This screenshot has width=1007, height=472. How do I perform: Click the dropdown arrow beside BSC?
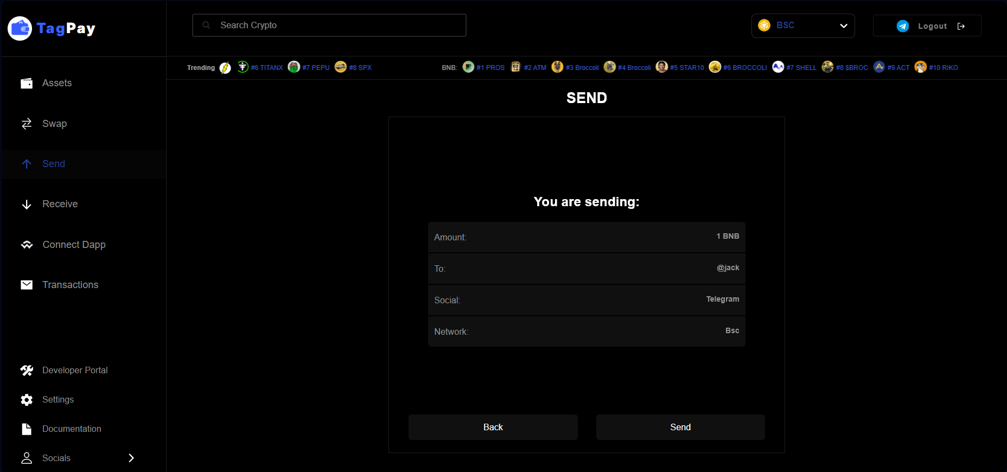pyautogui.click(x=843, y=25)
